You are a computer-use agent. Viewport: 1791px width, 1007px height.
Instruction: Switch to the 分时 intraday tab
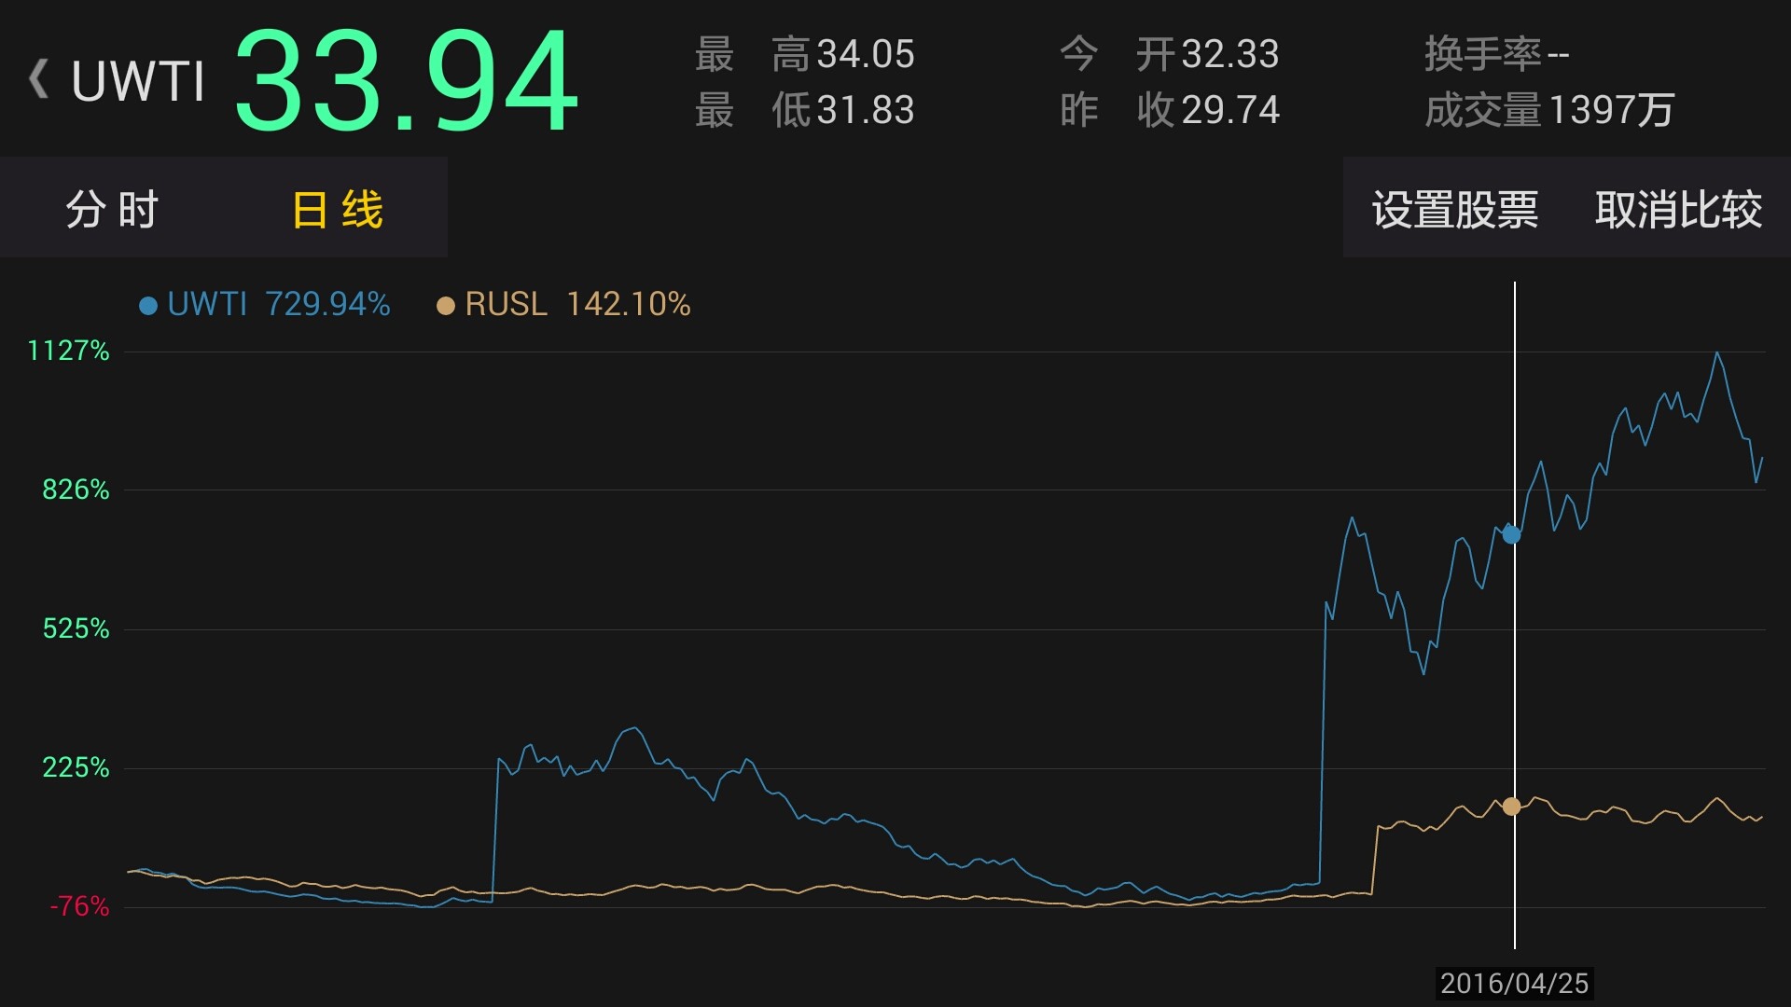coord(112,209)
